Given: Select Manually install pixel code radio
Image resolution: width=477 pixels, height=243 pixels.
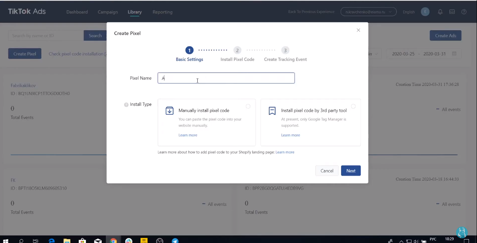Looking at the screenshot, I should coord(248,106).
